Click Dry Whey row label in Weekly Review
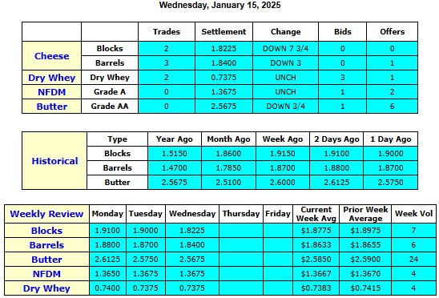Screen dimensions: 439x298 [x=46, y=288]
